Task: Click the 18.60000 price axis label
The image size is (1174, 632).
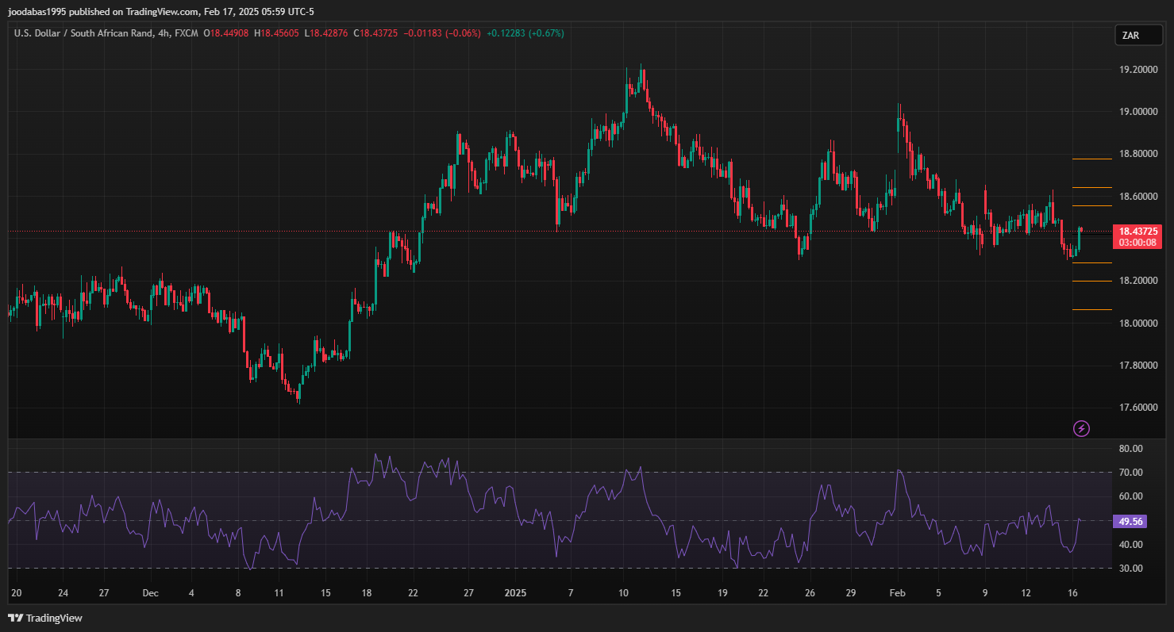Action: (1137, 197)
